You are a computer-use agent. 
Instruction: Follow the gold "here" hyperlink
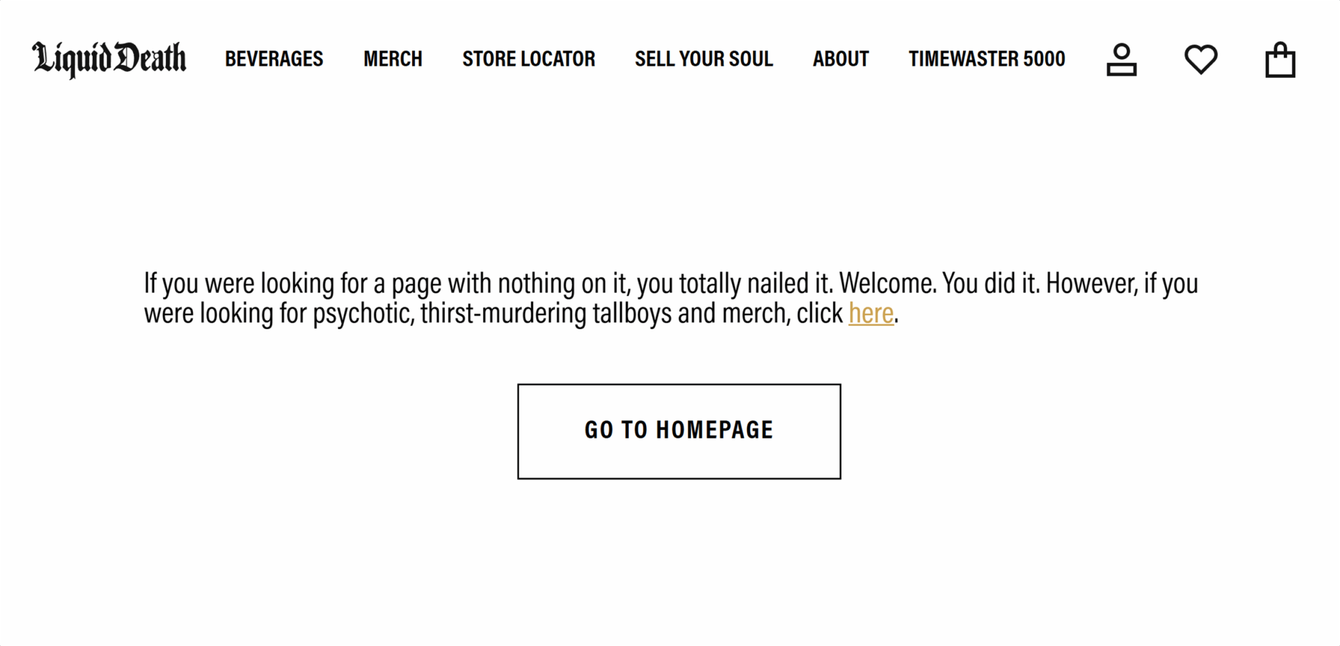coord(871,314)
